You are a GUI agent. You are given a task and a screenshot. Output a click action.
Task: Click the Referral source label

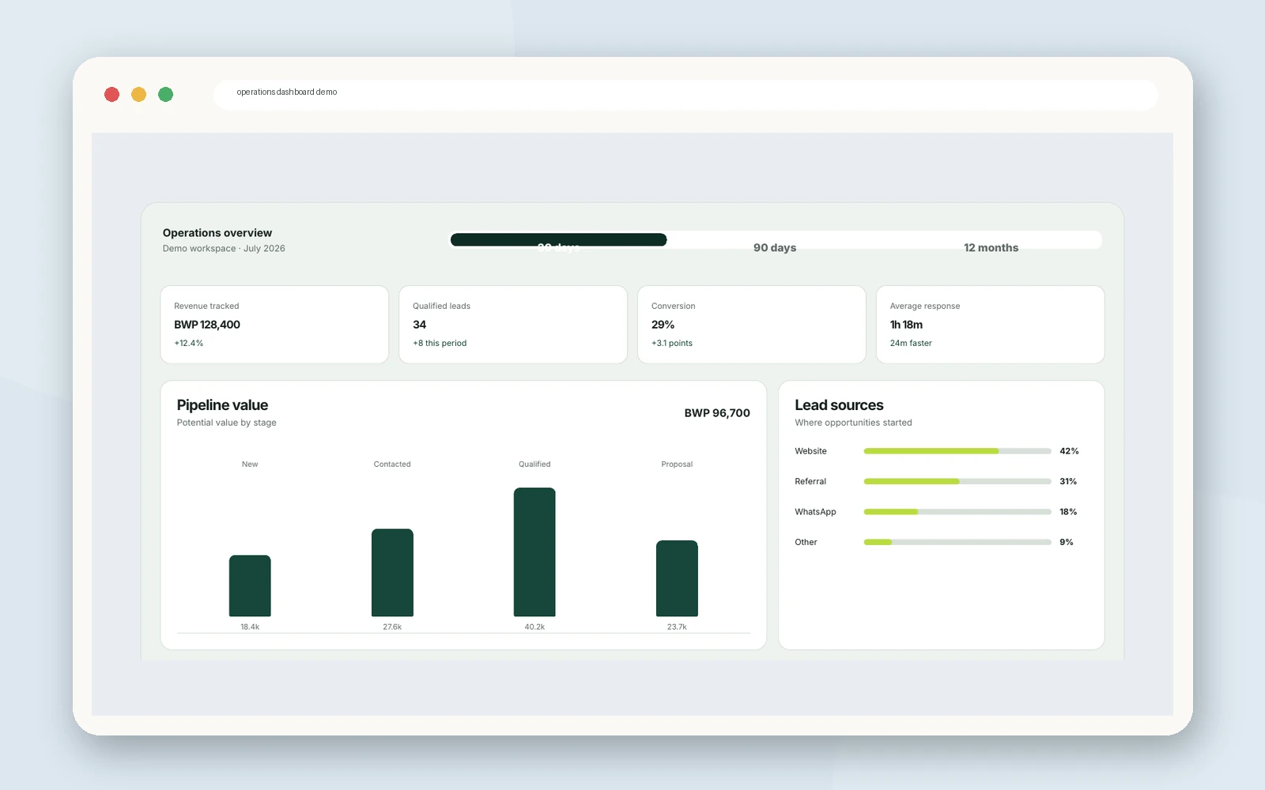[x=810, y=481]
